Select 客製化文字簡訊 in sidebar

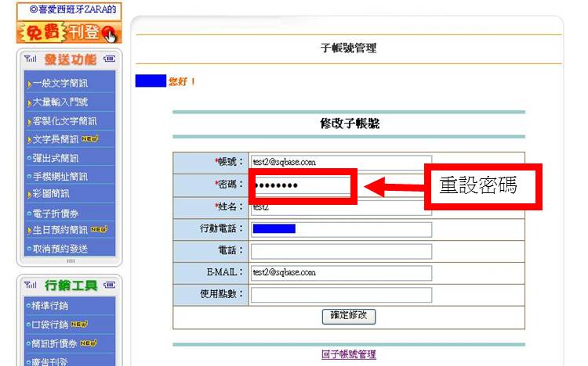64,121
